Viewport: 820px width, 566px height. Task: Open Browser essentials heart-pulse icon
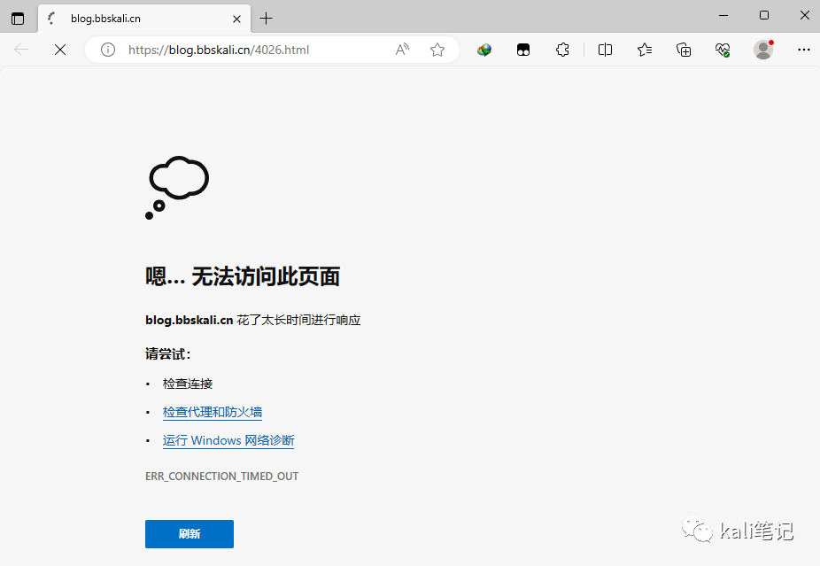(723, 50)
